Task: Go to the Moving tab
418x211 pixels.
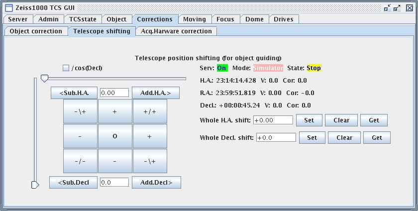Action: click(x=195, y=19)
